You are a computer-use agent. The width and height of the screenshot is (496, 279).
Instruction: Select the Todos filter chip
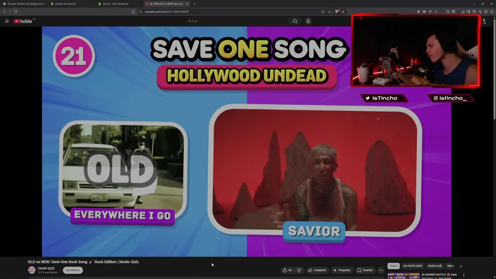393,266
